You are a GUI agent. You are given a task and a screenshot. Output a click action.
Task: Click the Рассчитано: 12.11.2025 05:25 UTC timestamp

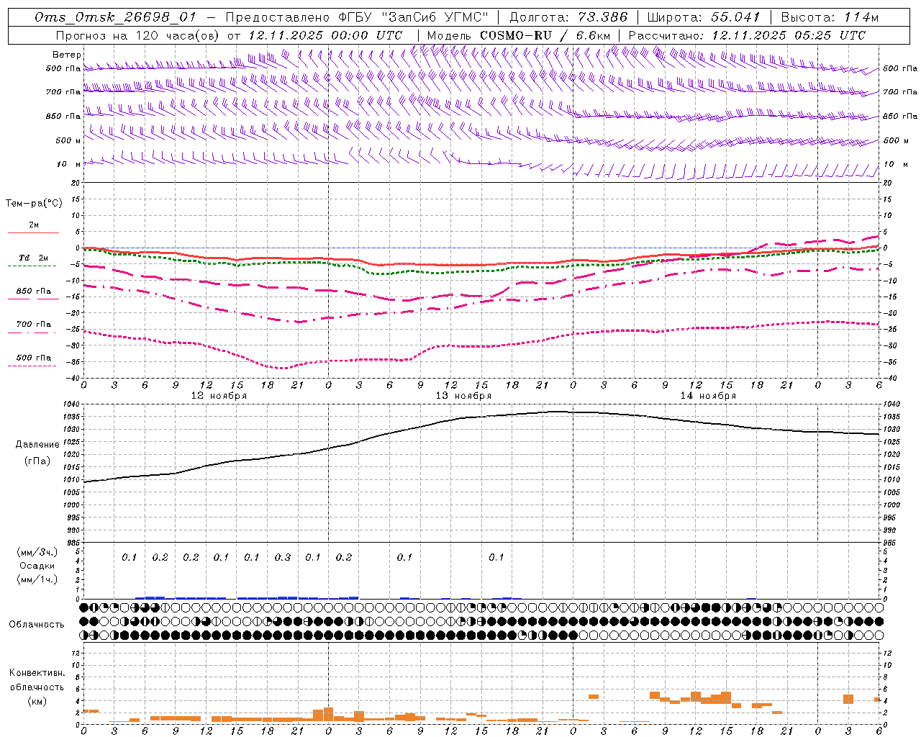tap(747, 35)
